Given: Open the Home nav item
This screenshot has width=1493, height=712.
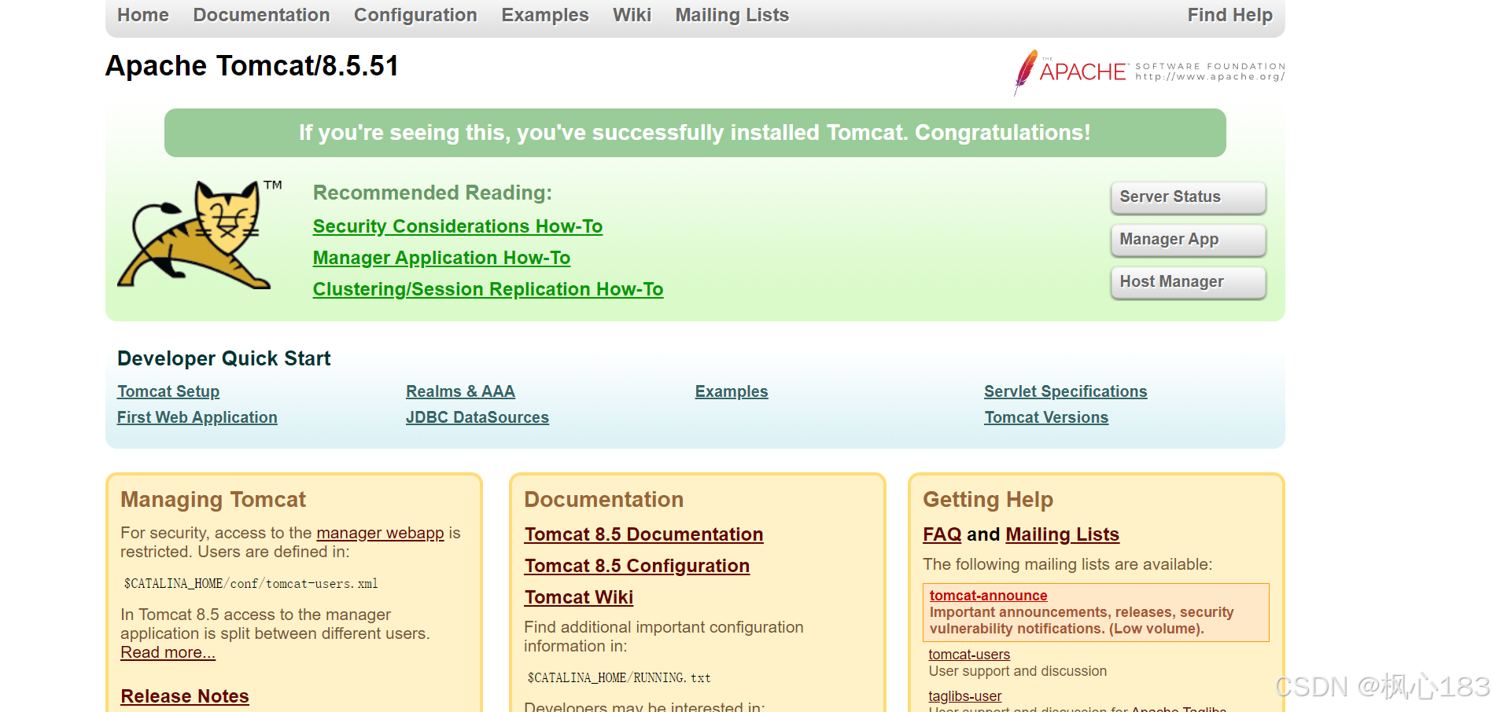Looking at the screenshot, I should (143, 15).
